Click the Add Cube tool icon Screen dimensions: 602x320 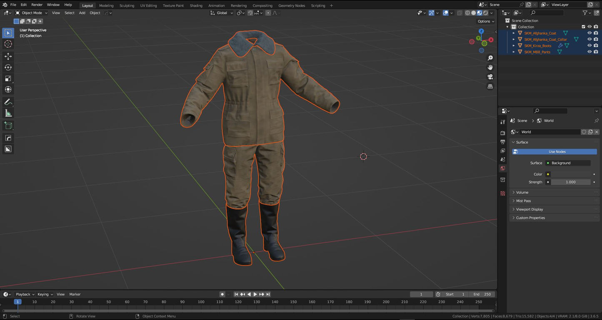point(8,126)
